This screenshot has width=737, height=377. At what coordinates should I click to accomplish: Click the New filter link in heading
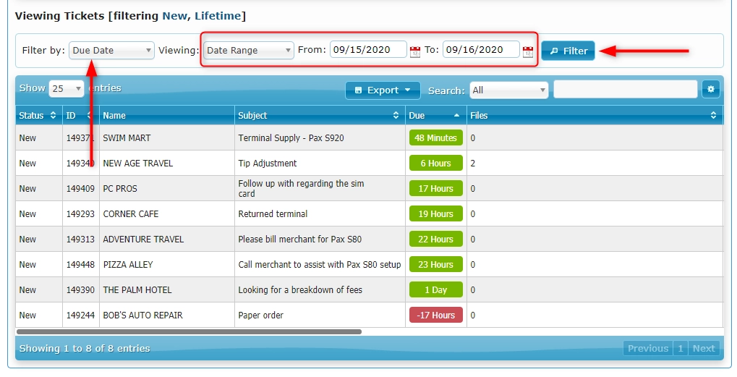click(x=174, y=15)
